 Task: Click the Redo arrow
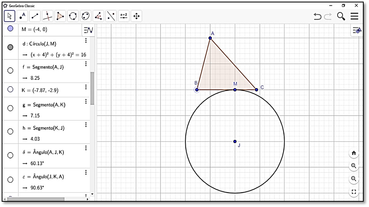point(328,16)
